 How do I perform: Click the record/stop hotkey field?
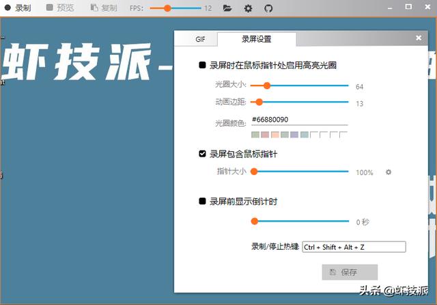coord(354,246)
